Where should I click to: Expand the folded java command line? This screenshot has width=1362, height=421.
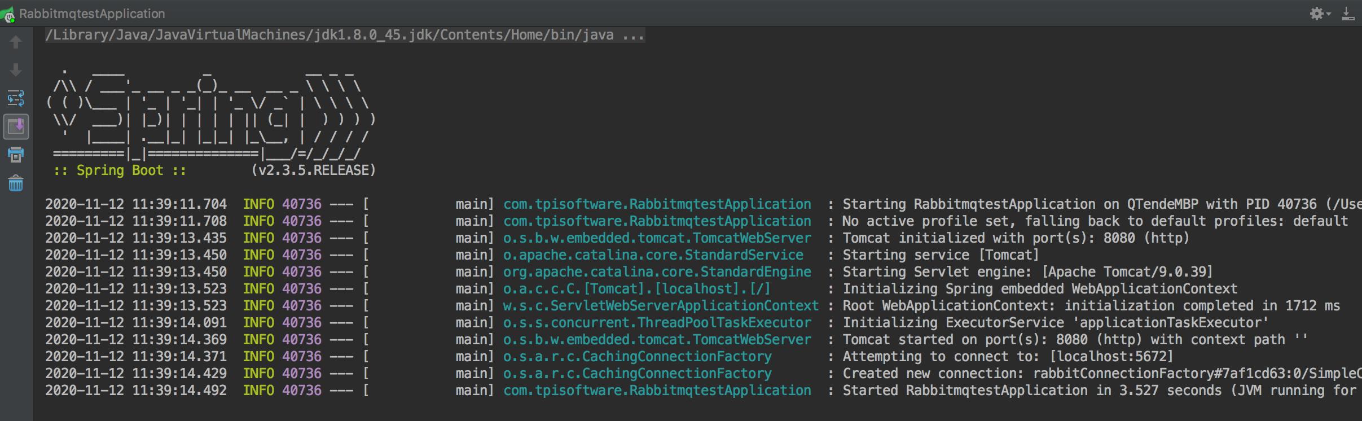click(345, 35)
